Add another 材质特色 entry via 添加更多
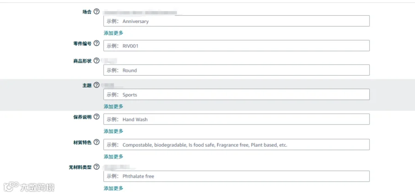The width and height of the screenshot is (415, 195). point(113,157)
